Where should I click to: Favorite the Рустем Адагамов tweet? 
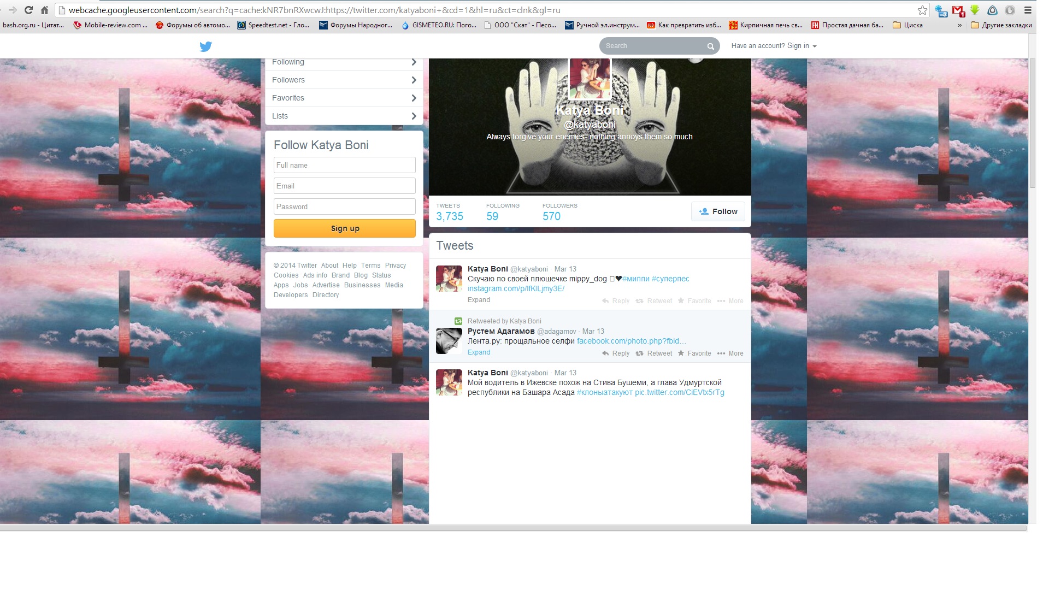coord(694,353)
